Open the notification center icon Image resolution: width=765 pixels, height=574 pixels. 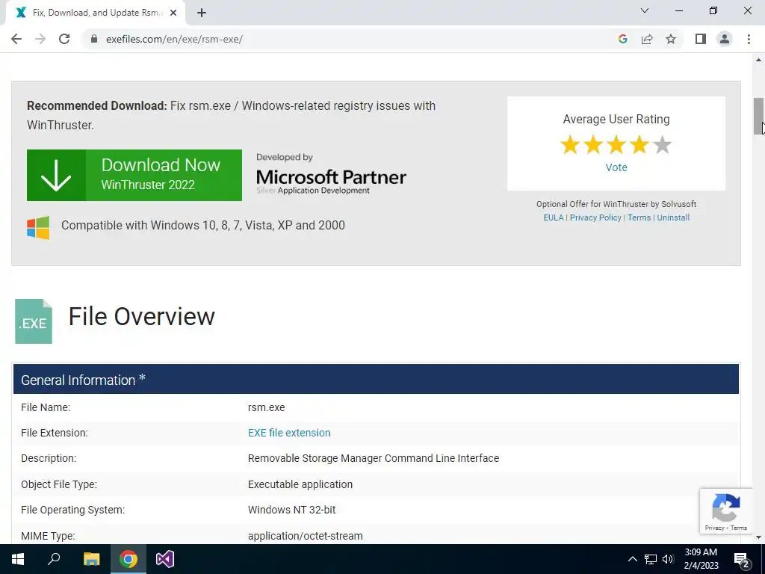742,560
